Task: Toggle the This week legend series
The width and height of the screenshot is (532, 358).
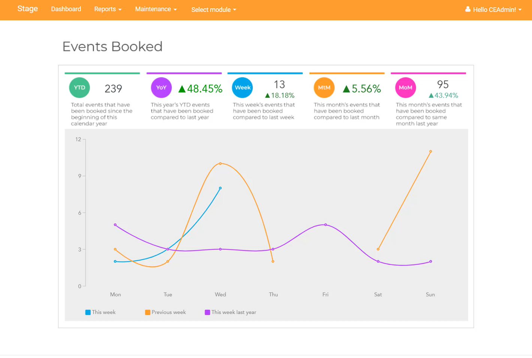Action: coord(100,312)
